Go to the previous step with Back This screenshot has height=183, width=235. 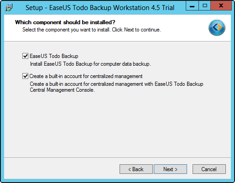point(136,169)
